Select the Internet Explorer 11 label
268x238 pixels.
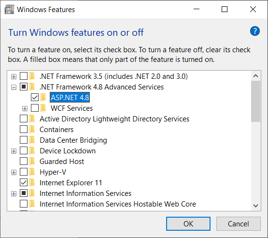[x=71, y=183]
